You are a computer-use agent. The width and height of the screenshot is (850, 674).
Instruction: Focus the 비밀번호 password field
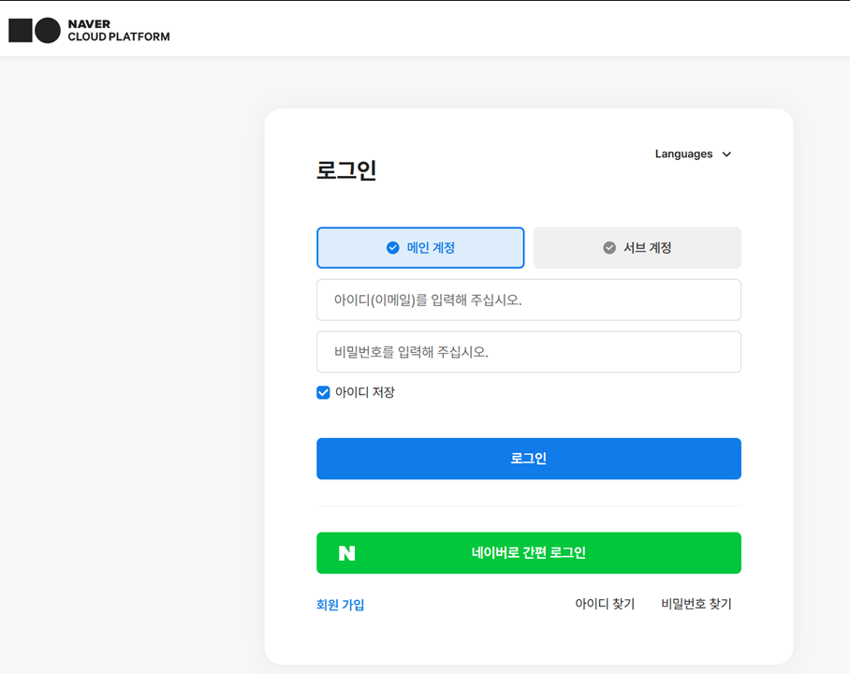pyautogui.click(x=529, y=352)
